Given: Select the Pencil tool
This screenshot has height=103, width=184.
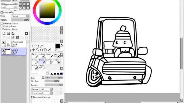Looking at the screenshot, I should point(35,56).
